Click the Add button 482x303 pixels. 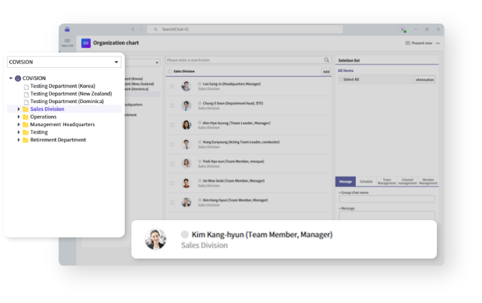pyautogui.click(x=326, y=71)
